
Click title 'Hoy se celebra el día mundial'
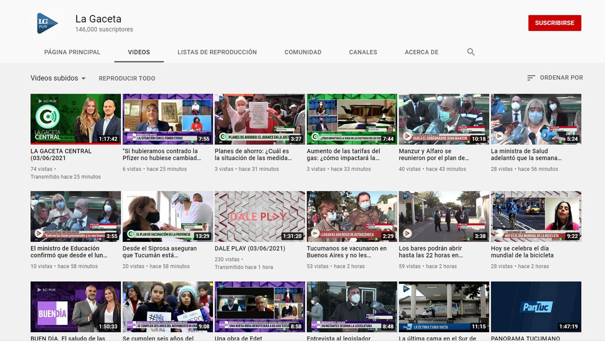pos(522,252)
